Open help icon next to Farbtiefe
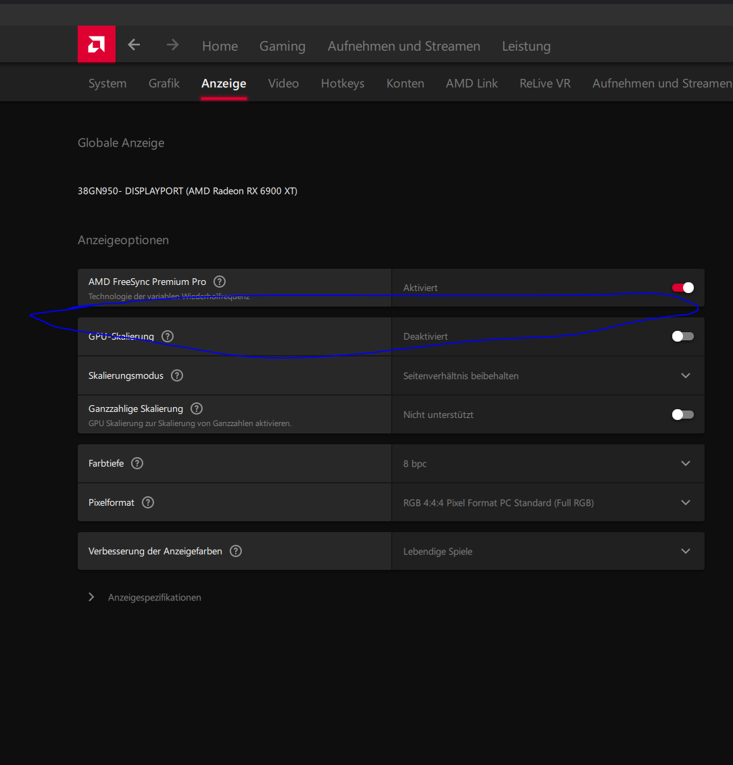 coord(137,463)
